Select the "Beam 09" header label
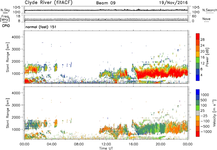 pyautogui.click(x=106, y=3)
